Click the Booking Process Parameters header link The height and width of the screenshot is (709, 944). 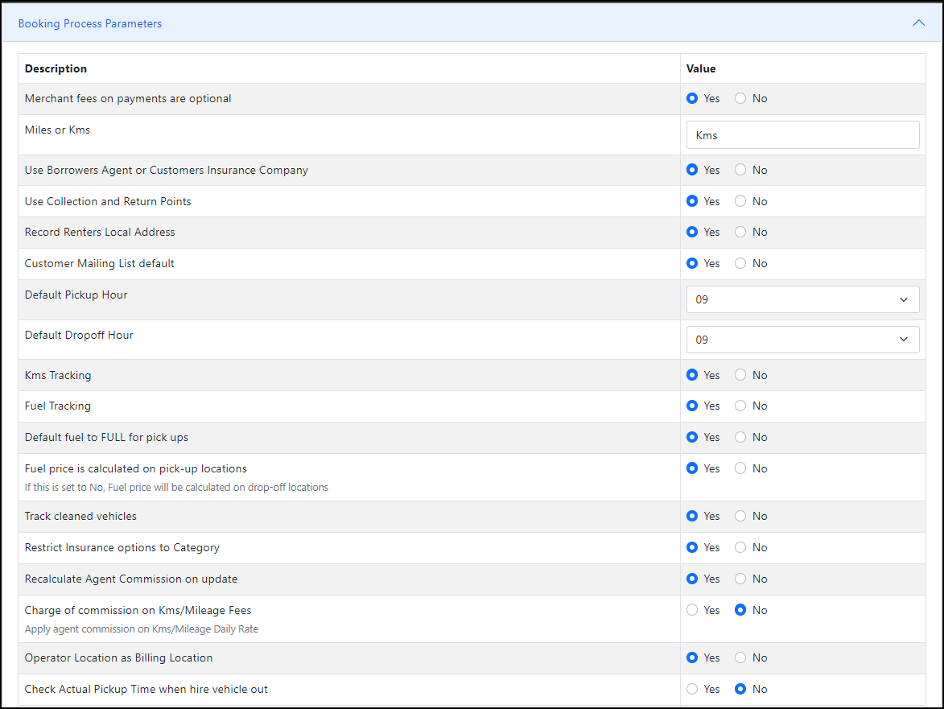90,23
